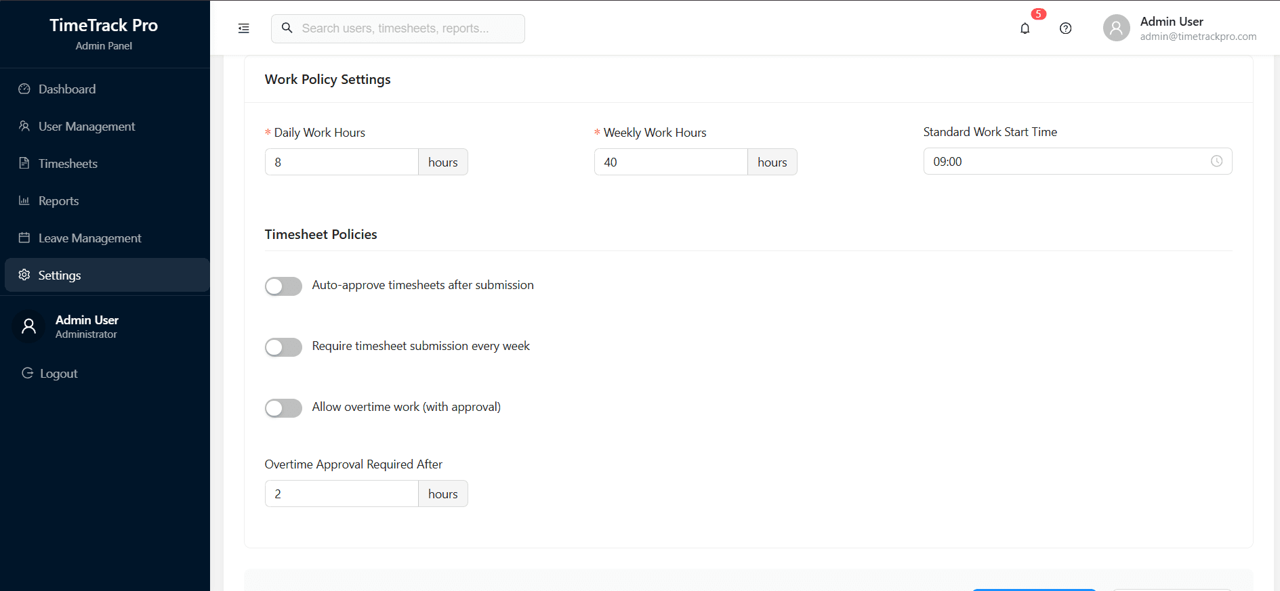Image resolution: width=1280 pixels, height=591 pixels.
Task: Click Overtime Approval Required After field
Action: tap(342, 494)
